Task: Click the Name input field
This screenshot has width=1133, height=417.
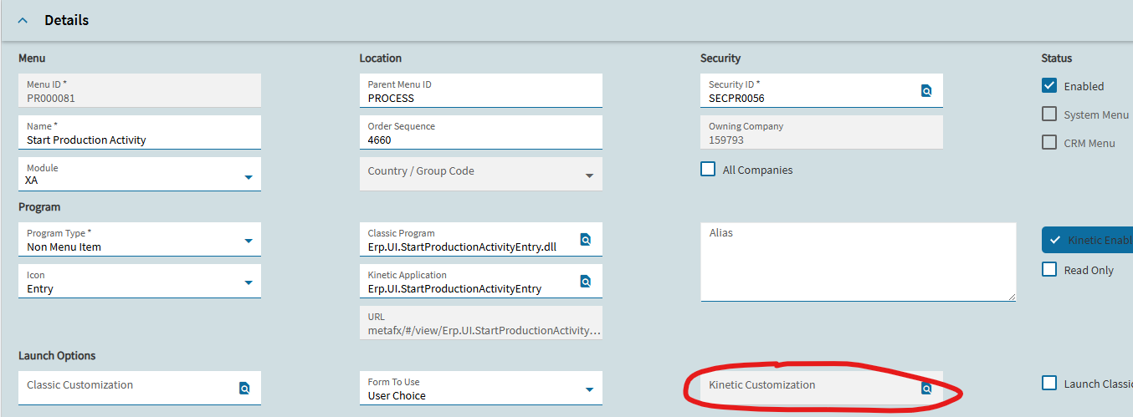Action: [x=134, y=140]
